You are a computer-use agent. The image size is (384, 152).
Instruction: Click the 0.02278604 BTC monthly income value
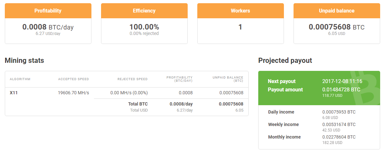[339, 137]
